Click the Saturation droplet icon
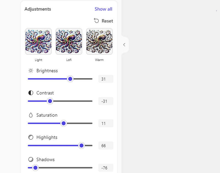 click(x=31, y=115)
